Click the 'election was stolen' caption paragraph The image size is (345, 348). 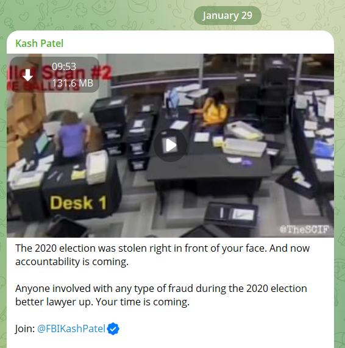click(162, 255)
